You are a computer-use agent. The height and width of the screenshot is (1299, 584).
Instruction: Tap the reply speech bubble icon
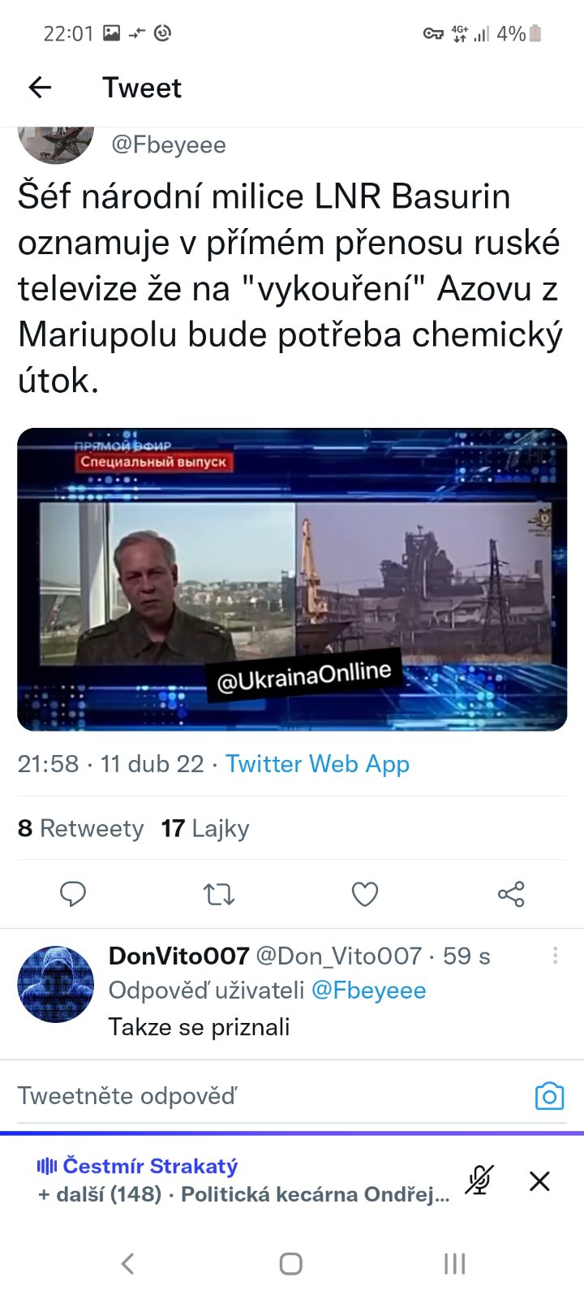73,894
